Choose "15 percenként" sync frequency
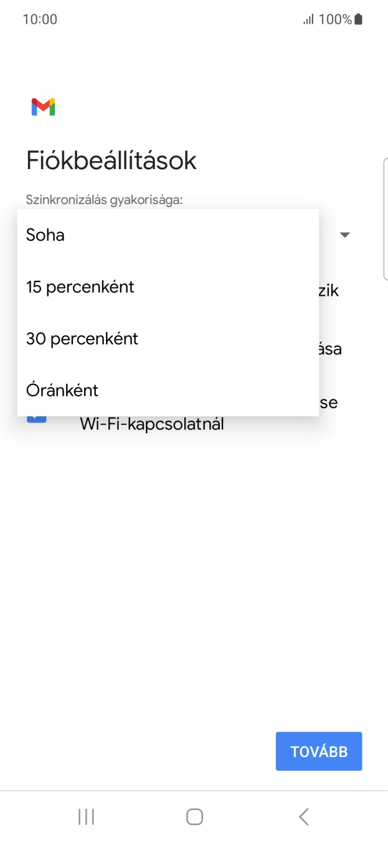Image resolution: width=388 pixels, height=842 pixels. 80,286
